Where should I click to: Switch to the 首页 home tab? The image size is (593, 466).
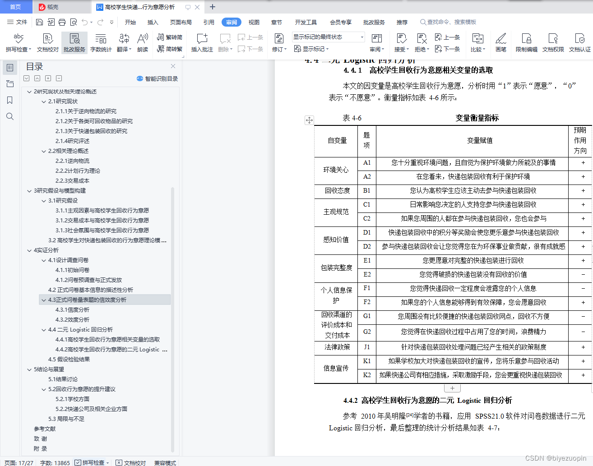(16, 7)
